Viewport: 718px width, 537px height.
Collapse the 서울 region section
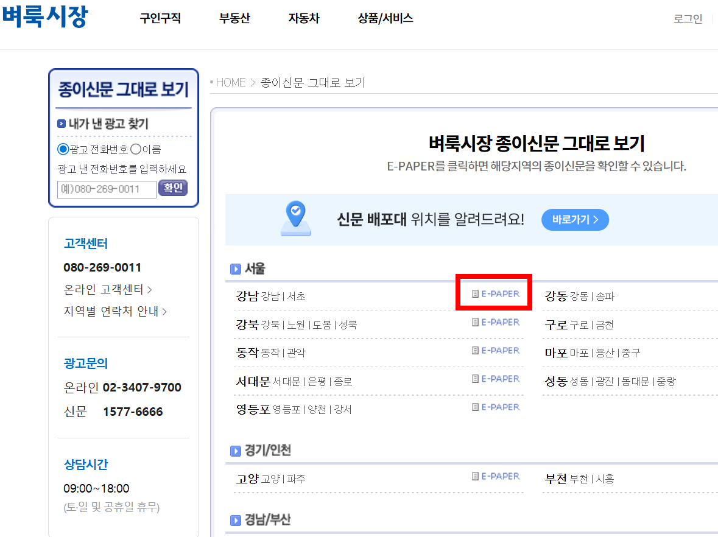[x=236, y=268]
